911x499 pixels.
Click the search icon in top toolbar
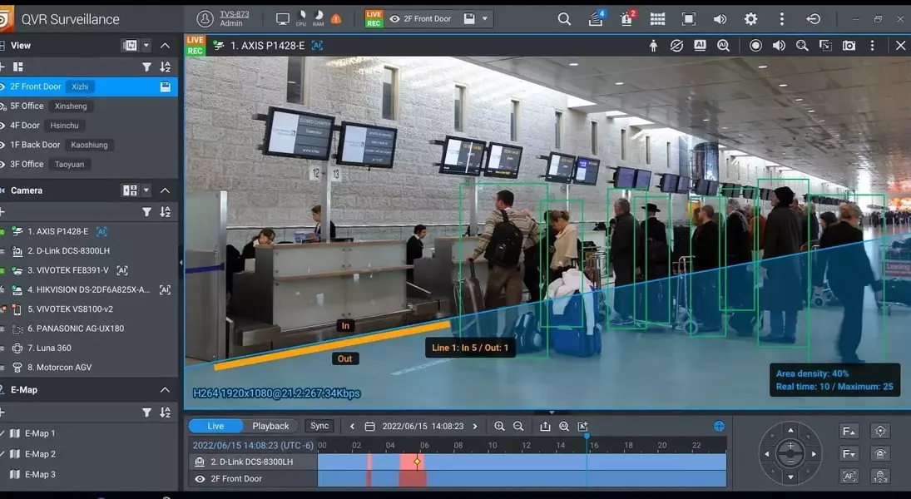click(x=564, y=19)
